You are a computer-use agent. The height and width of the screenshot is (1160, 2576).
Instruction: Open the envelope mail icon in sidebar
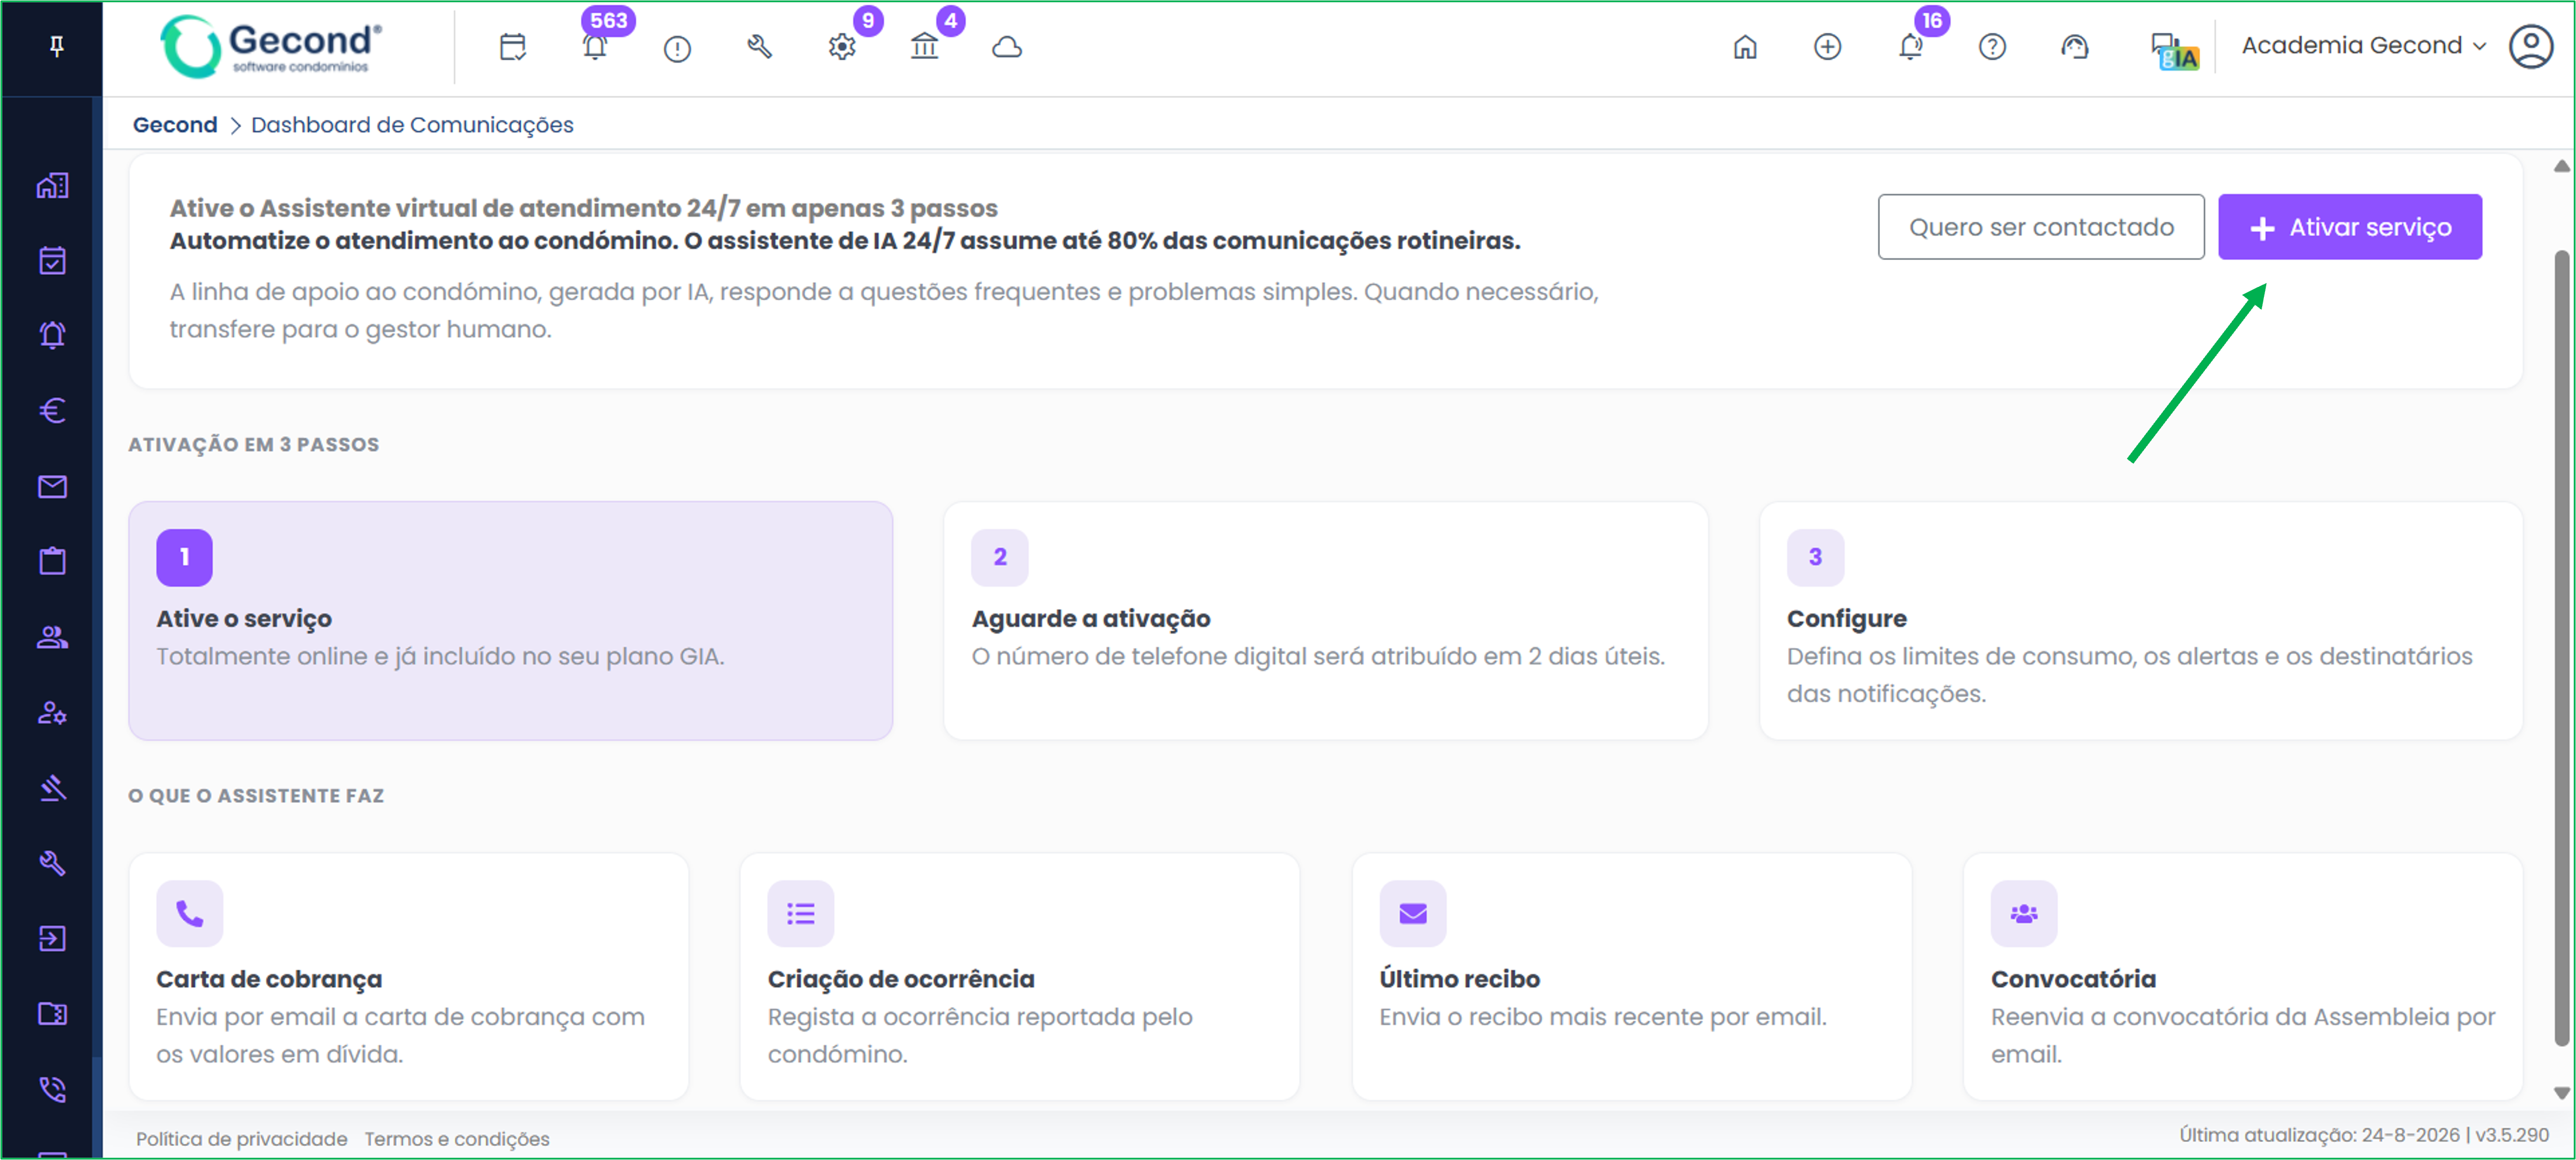click(53, 486)
